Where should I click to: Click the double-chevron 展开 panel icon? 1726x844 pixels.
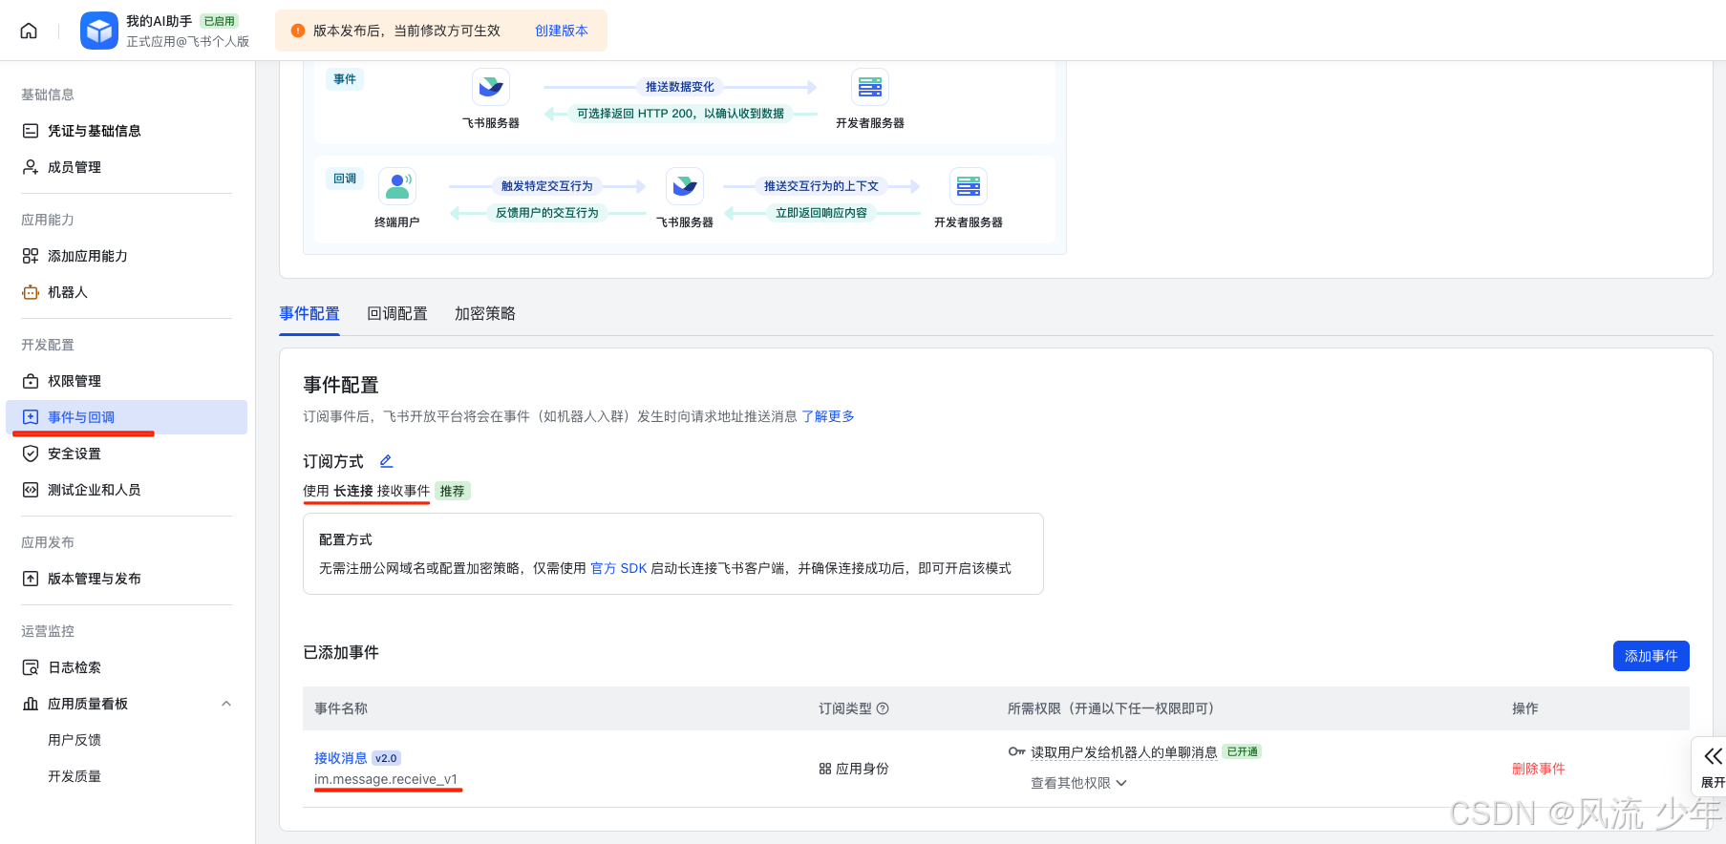pyautogui.click(x=1714, y=756)
